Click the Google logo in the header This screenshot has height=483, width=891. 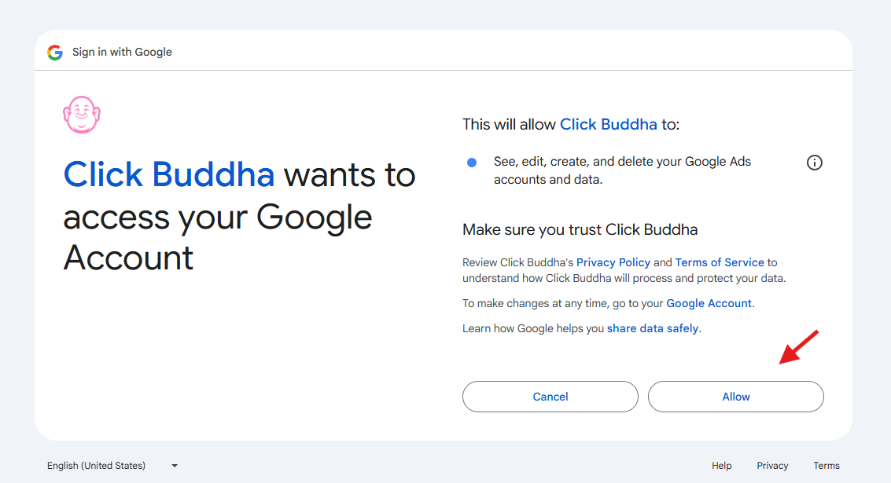tap(55, 53)
